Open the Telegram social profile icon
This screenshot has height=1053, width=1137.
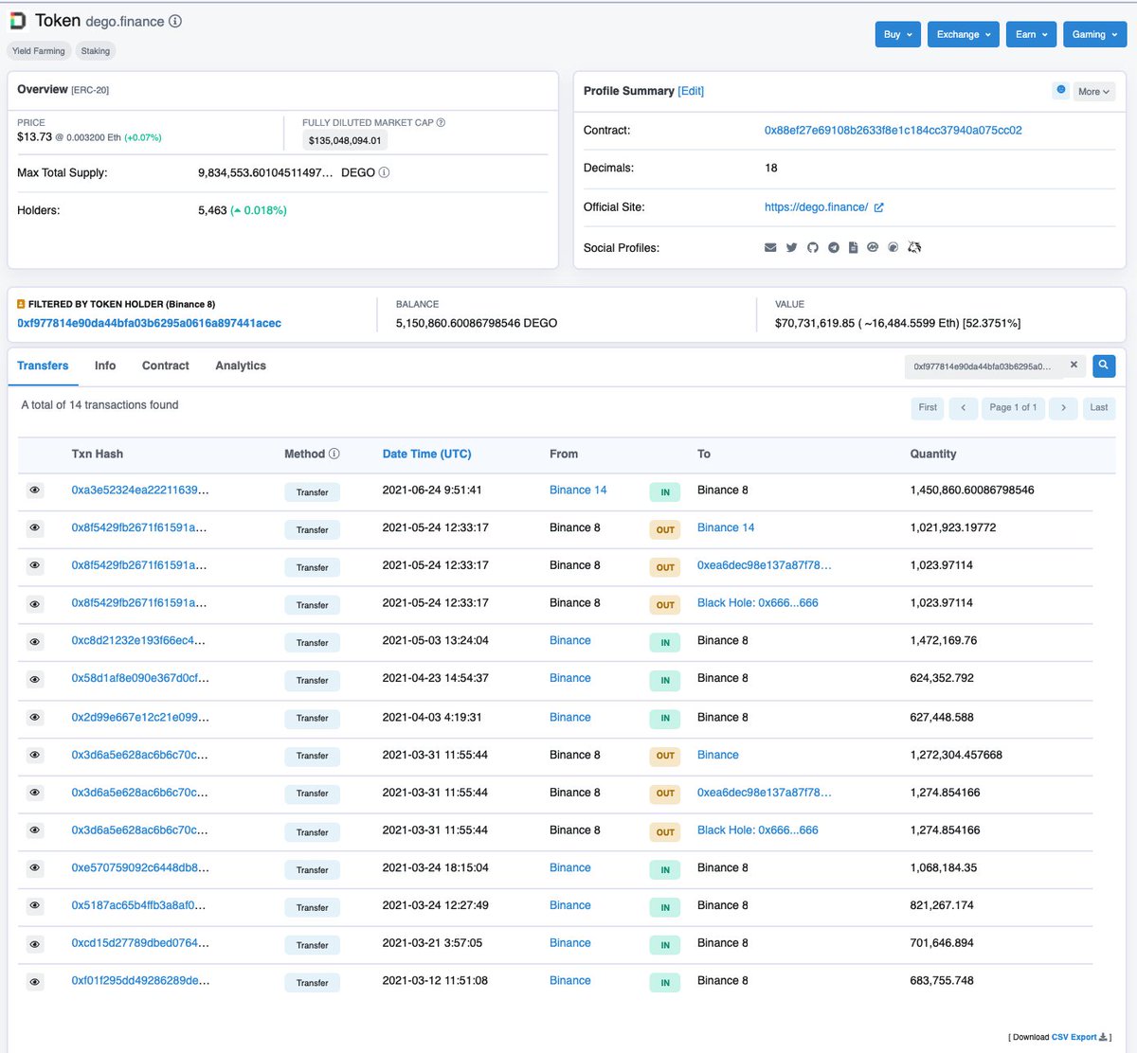point(833,247)
